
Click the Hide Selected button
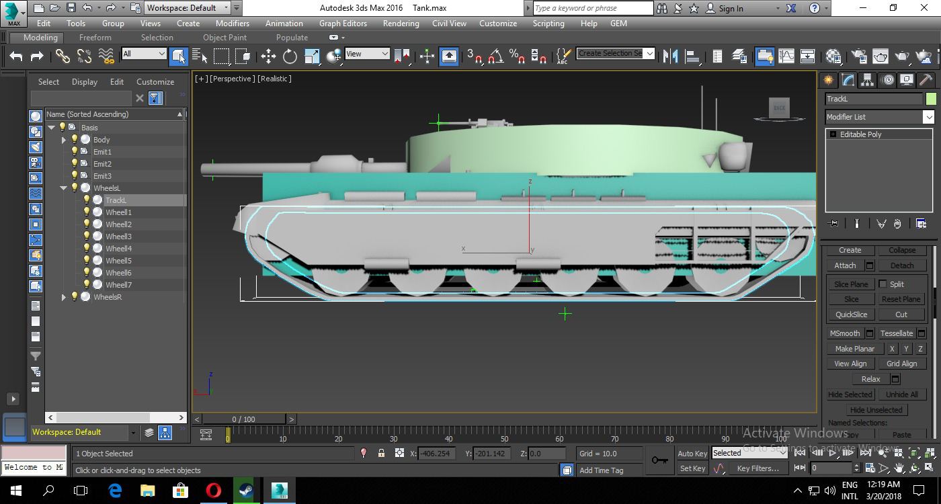pos(850,394)
